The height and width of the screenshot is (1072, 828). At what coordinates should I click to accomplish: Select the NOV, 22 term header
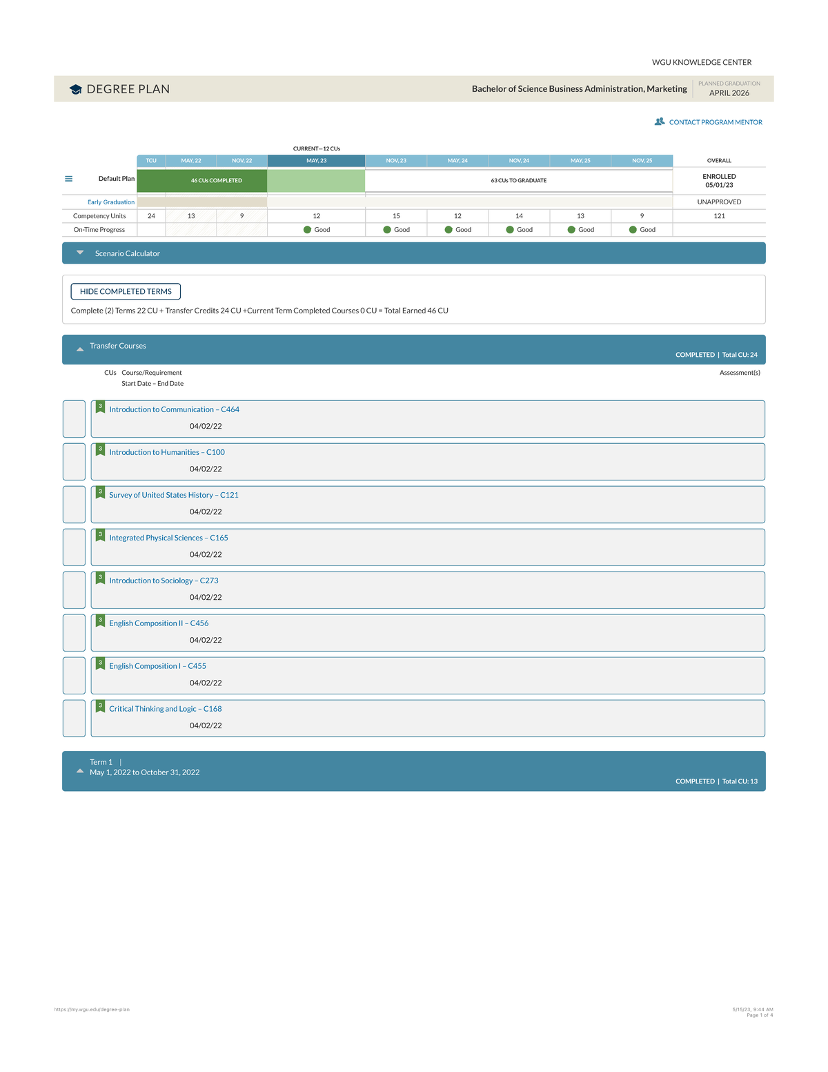(x=241, y=161)
